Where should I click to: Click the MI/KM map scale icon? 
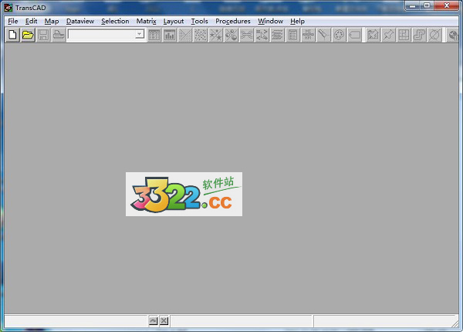308,36
